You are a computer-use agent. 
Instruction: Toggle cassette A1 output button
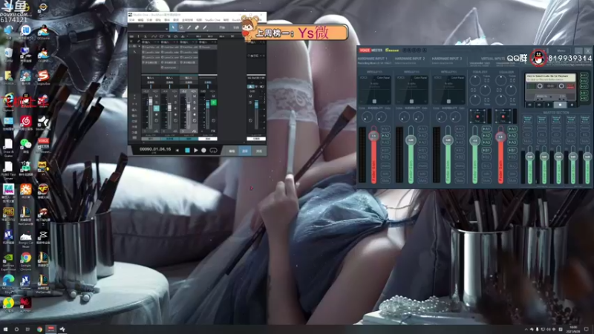[584, 75]
